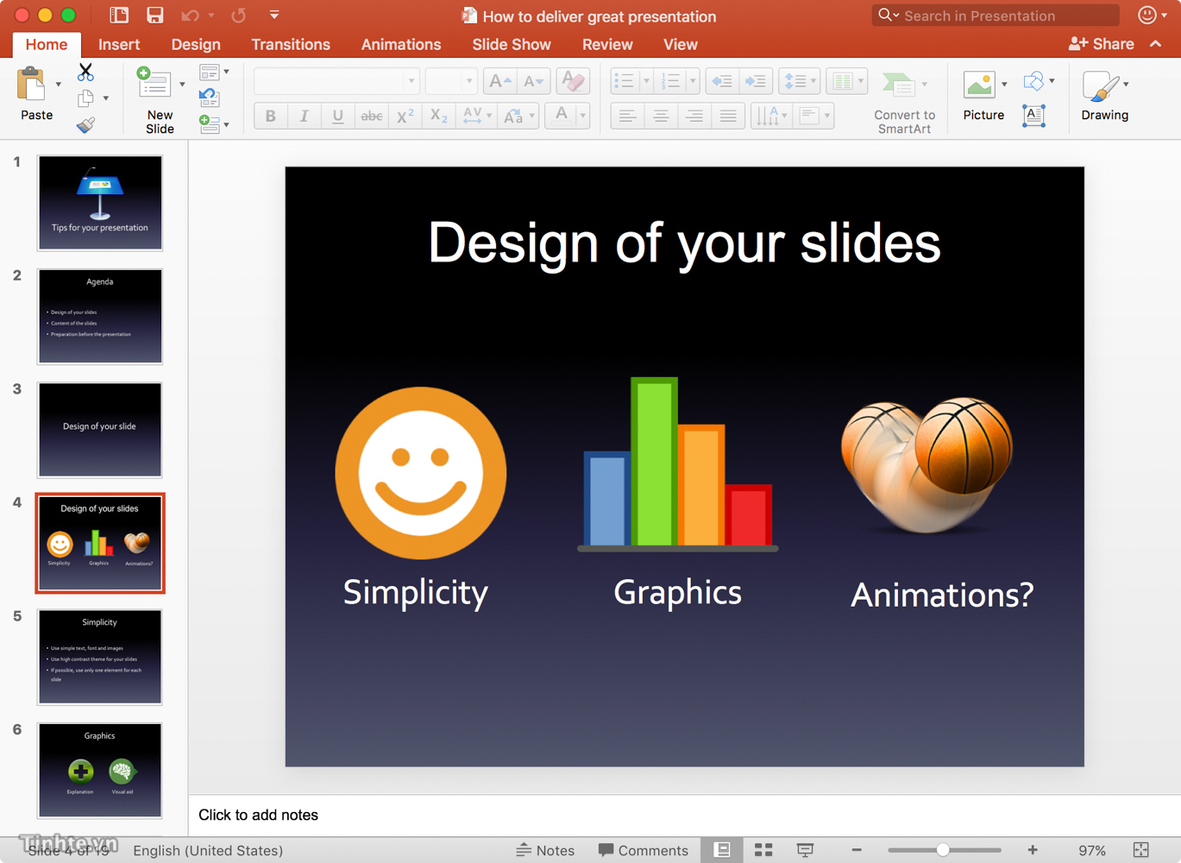Click the Increase Indent icon
This screenshot has width=1181, height=863.
point(756,81)
